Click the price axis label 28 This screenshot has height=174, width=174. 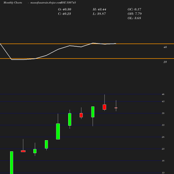(x=163, y=137)
